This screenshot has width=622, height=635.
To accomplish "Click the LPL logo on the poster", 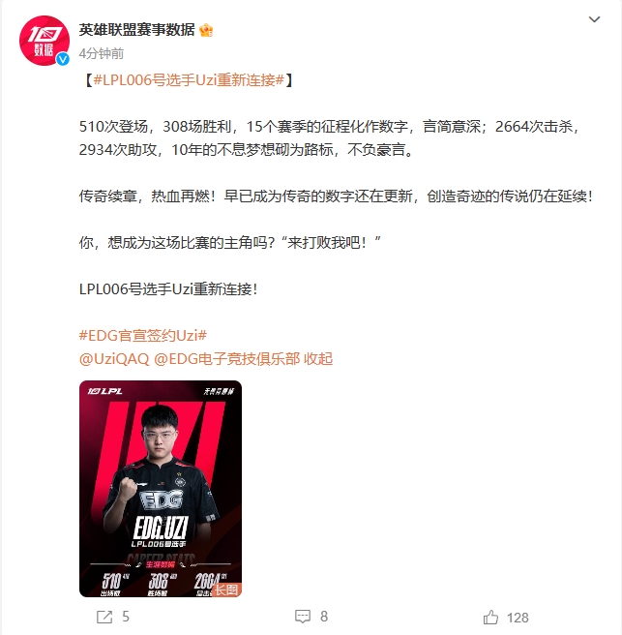I will [x=104, y=391].
